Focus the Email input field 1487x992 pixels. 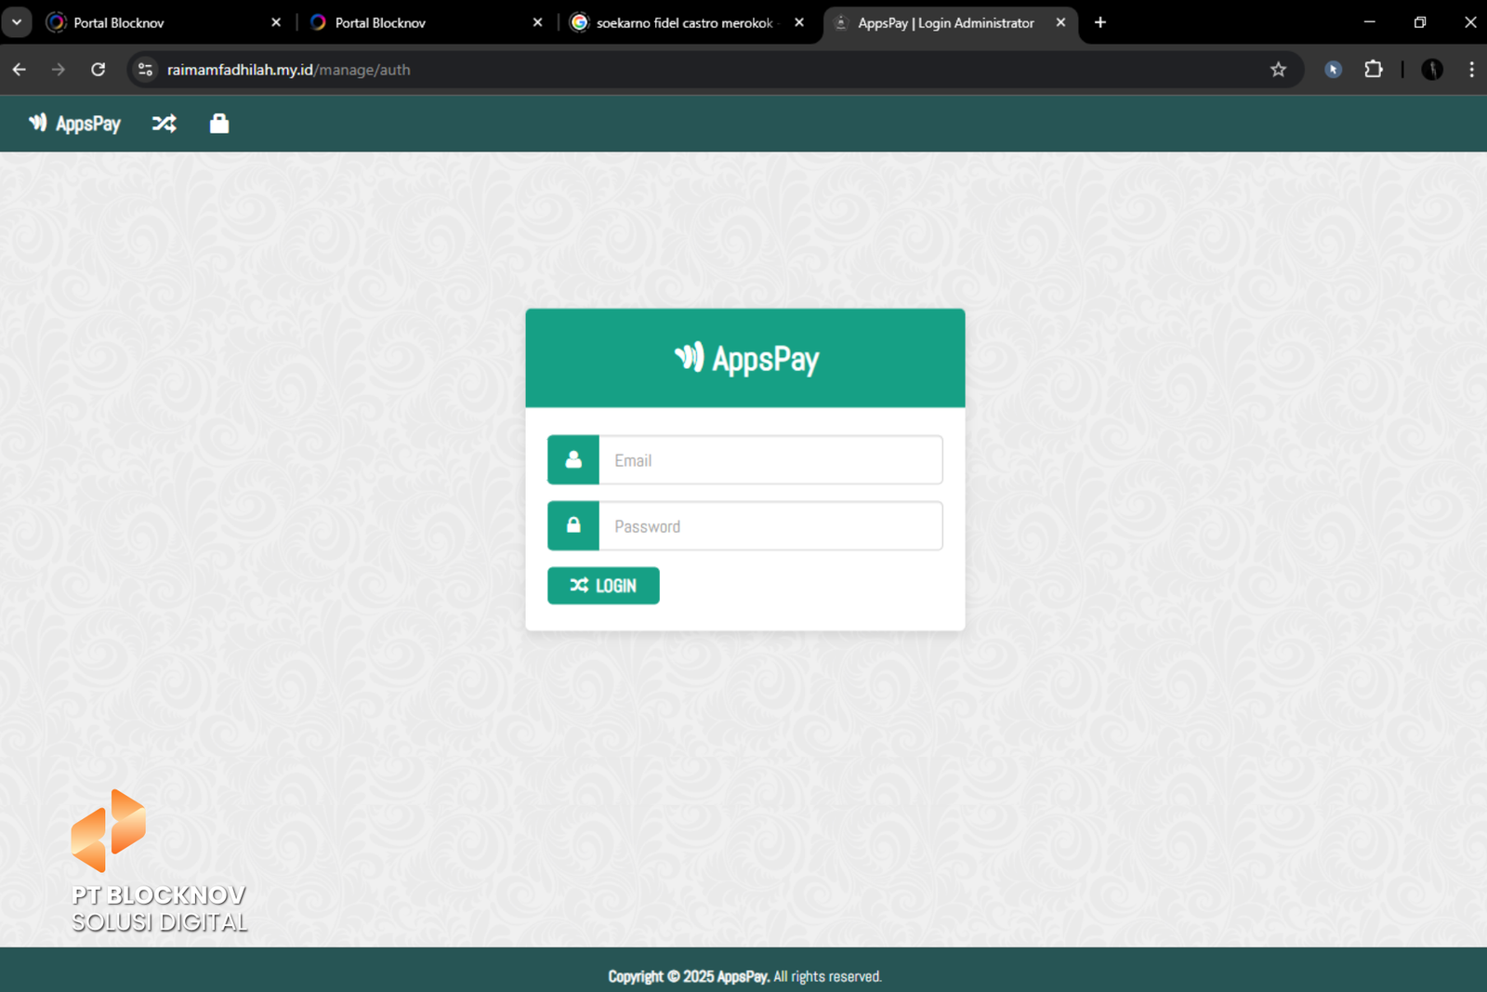tap(770, 460)
